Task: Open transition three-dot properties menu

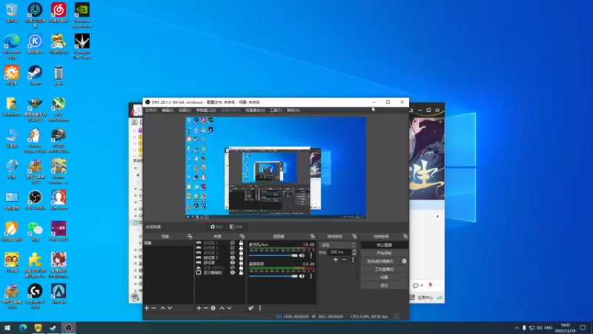Action: 353,260
